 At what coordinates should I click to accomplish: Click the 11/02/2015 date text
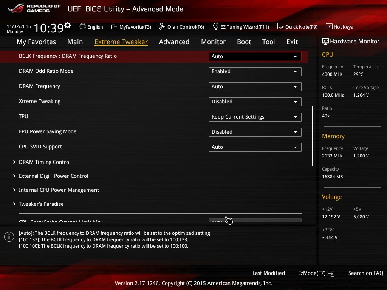[x=19, y=26]
